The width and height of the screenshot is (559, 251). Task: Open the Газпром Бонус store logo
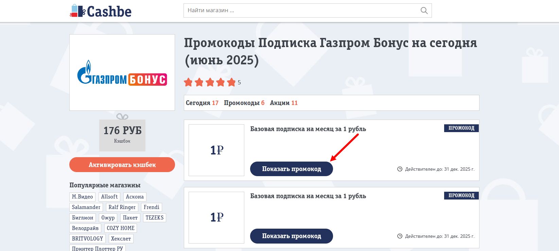(x=122, y=72)
